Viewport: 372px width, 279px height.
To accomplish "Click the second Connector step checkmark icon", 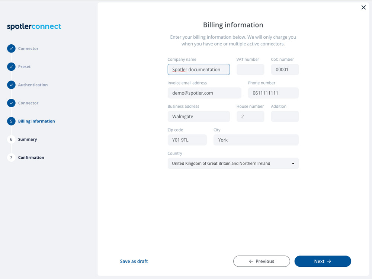I will tap(11, 103).
